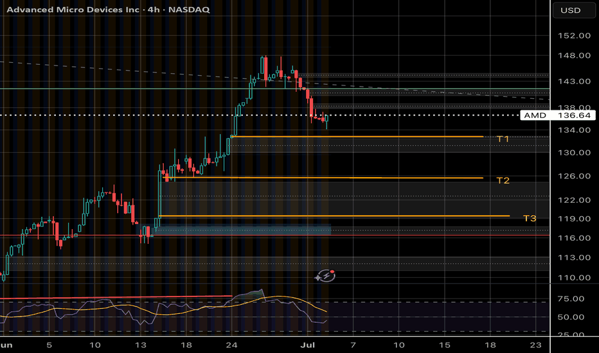Image resolution: width=599 pixels, height=353 pixels.
Task: Click the 119.00 price axis label
Action: point(574,219)
